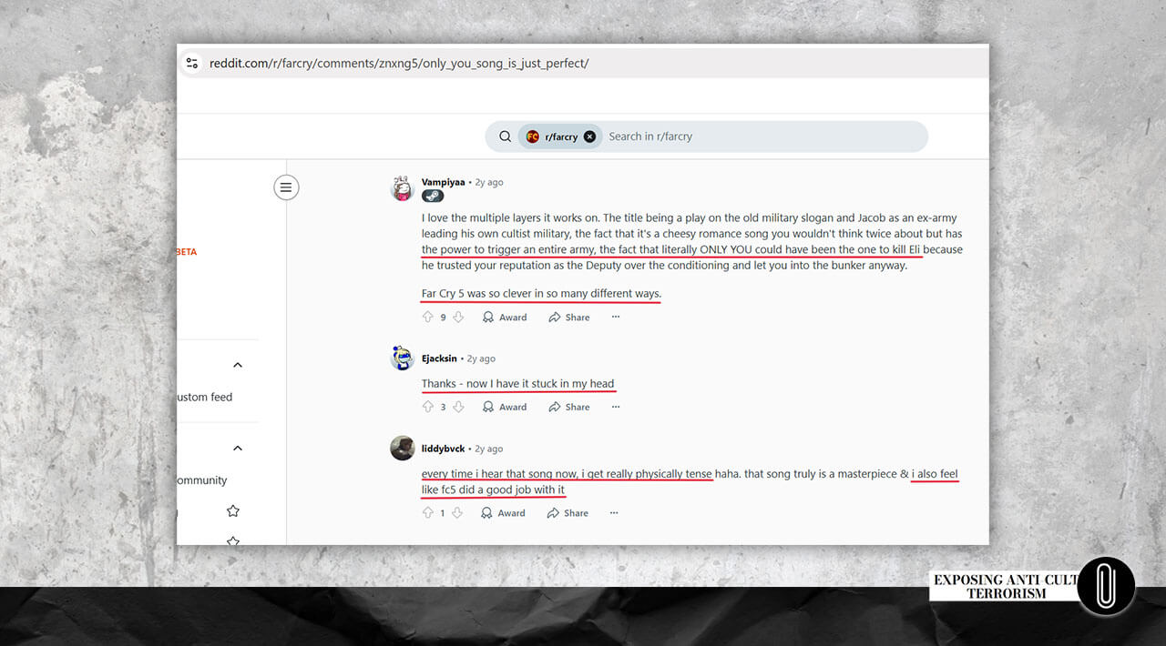Downvote Vampiyaa's comment

[x=458, y=318]
